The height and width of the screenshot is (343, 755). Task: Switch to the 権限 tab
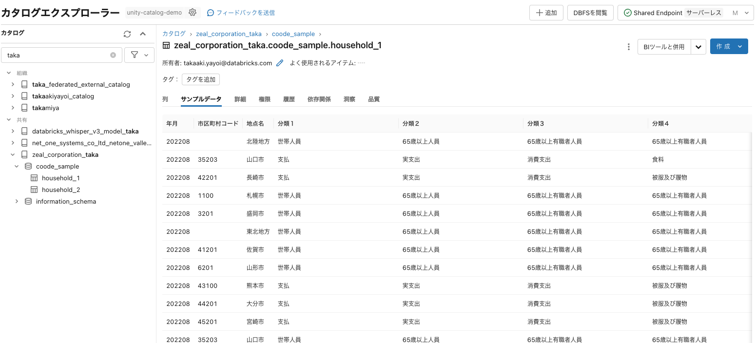click(x=264, y=99)
